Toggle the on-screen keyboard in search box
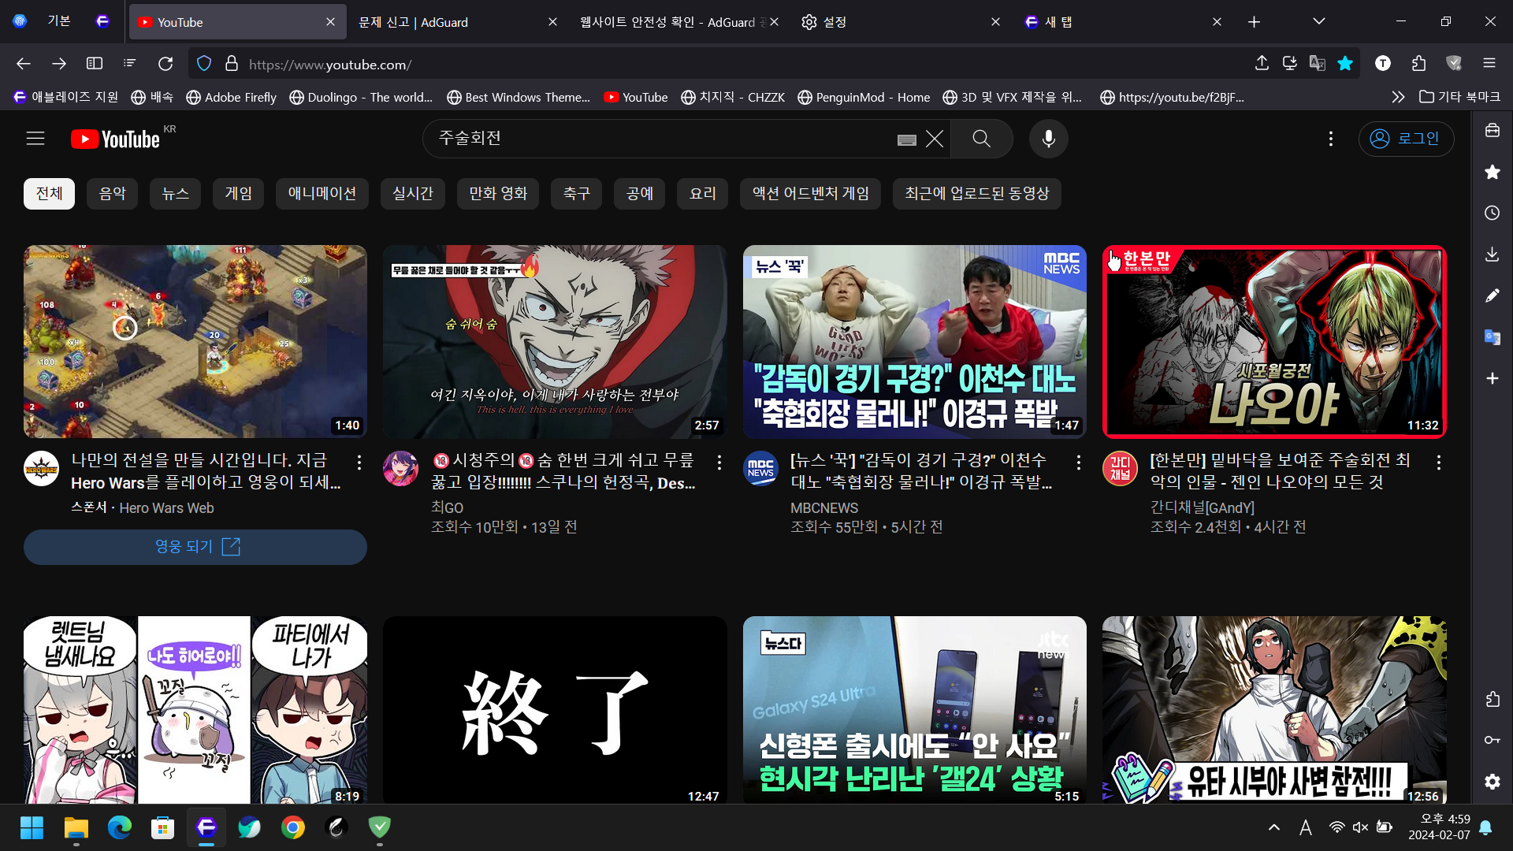 click(x=906, y=139)
